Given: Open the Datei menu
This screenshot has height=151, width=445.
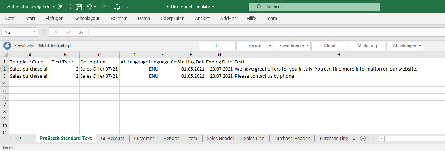Looking at the screenshot, I should point(10,18).
